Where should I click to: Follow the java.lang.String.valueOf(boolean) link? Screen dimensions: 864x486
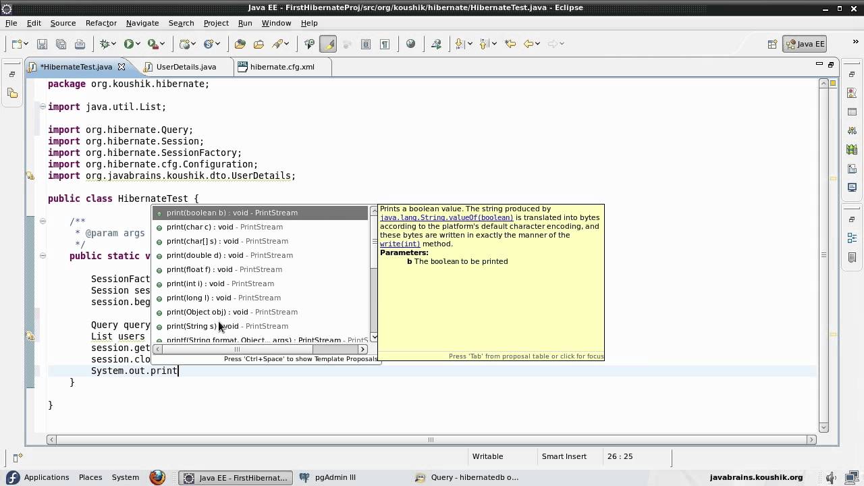pyautogui.click(x=446, y=218)
